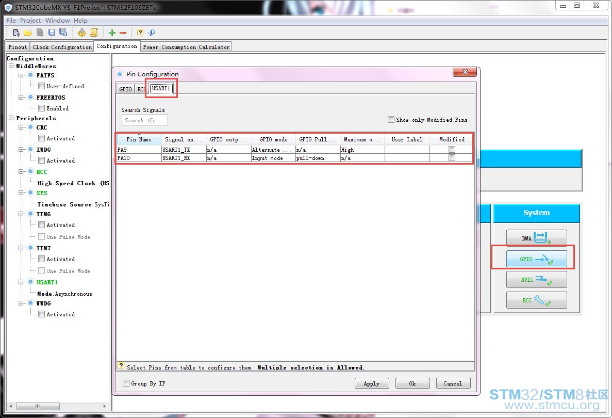Screen dimensions: 612x418
Task: Open the Project menu
Action: (30, 20)
